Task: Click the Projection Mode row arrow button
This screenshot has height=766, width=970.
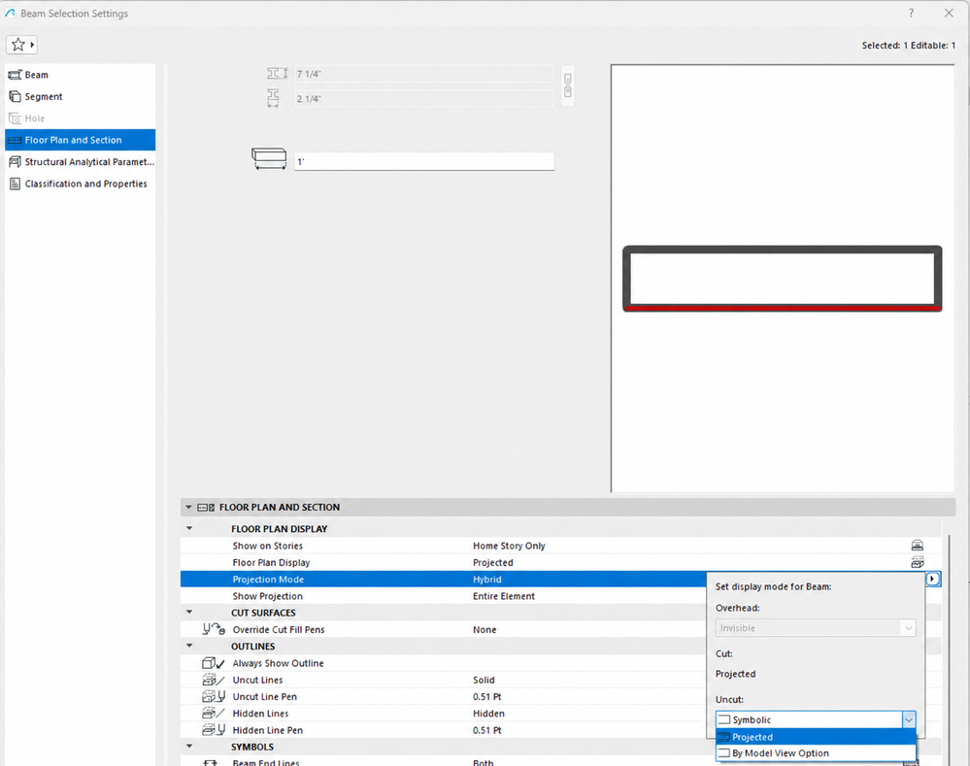Action: [932, 580]
